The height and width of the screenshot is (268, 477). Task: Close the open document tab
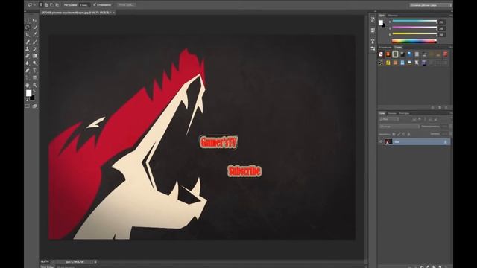(113, 13)
